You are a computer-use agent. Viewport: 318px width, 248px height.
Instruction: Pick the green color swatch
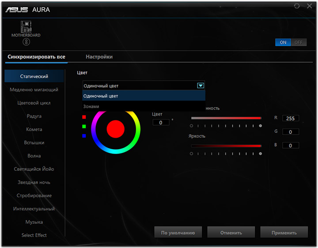(84, 127)
